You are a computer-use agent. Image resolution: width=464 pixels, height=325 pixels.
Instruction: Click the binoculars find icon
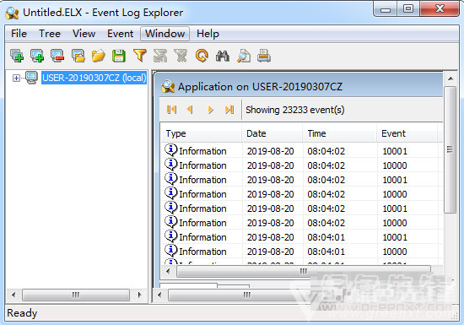click(223, 56)
